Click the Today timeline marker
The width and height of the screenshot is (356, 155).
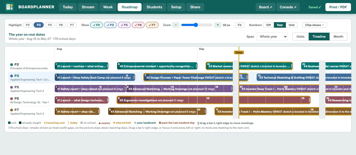coord(239,52)
